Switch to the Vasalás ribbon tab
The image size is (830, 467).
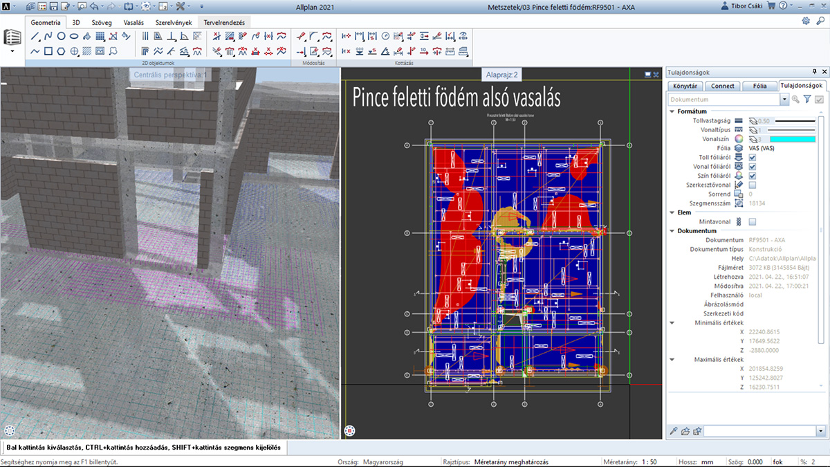pos(133,22)
